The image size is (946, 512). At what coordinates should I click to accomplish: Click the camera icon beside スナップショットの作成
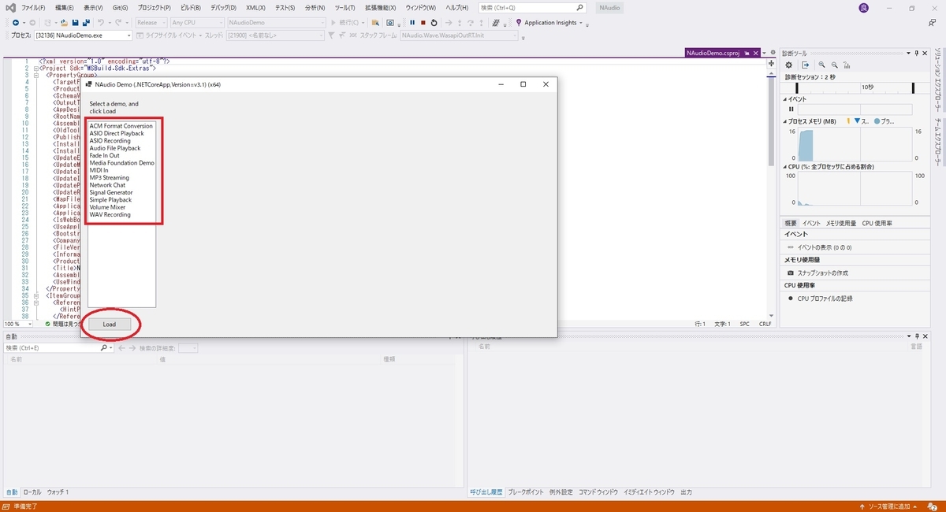pyautogui.click(x=791, y=273)
